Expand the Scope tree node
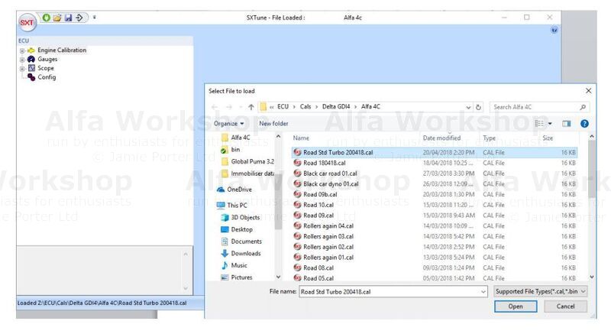611x334 pixels. [22, 68]
